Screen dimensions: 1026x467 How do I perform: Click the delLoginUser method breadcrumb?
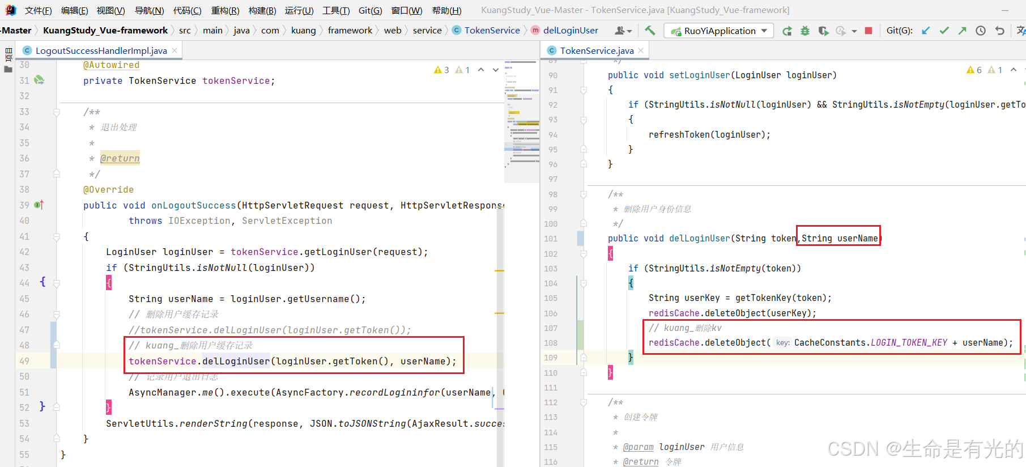564,31
